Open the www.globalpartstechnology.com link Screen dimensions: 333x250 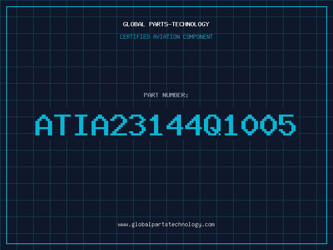tap(166, 225)
